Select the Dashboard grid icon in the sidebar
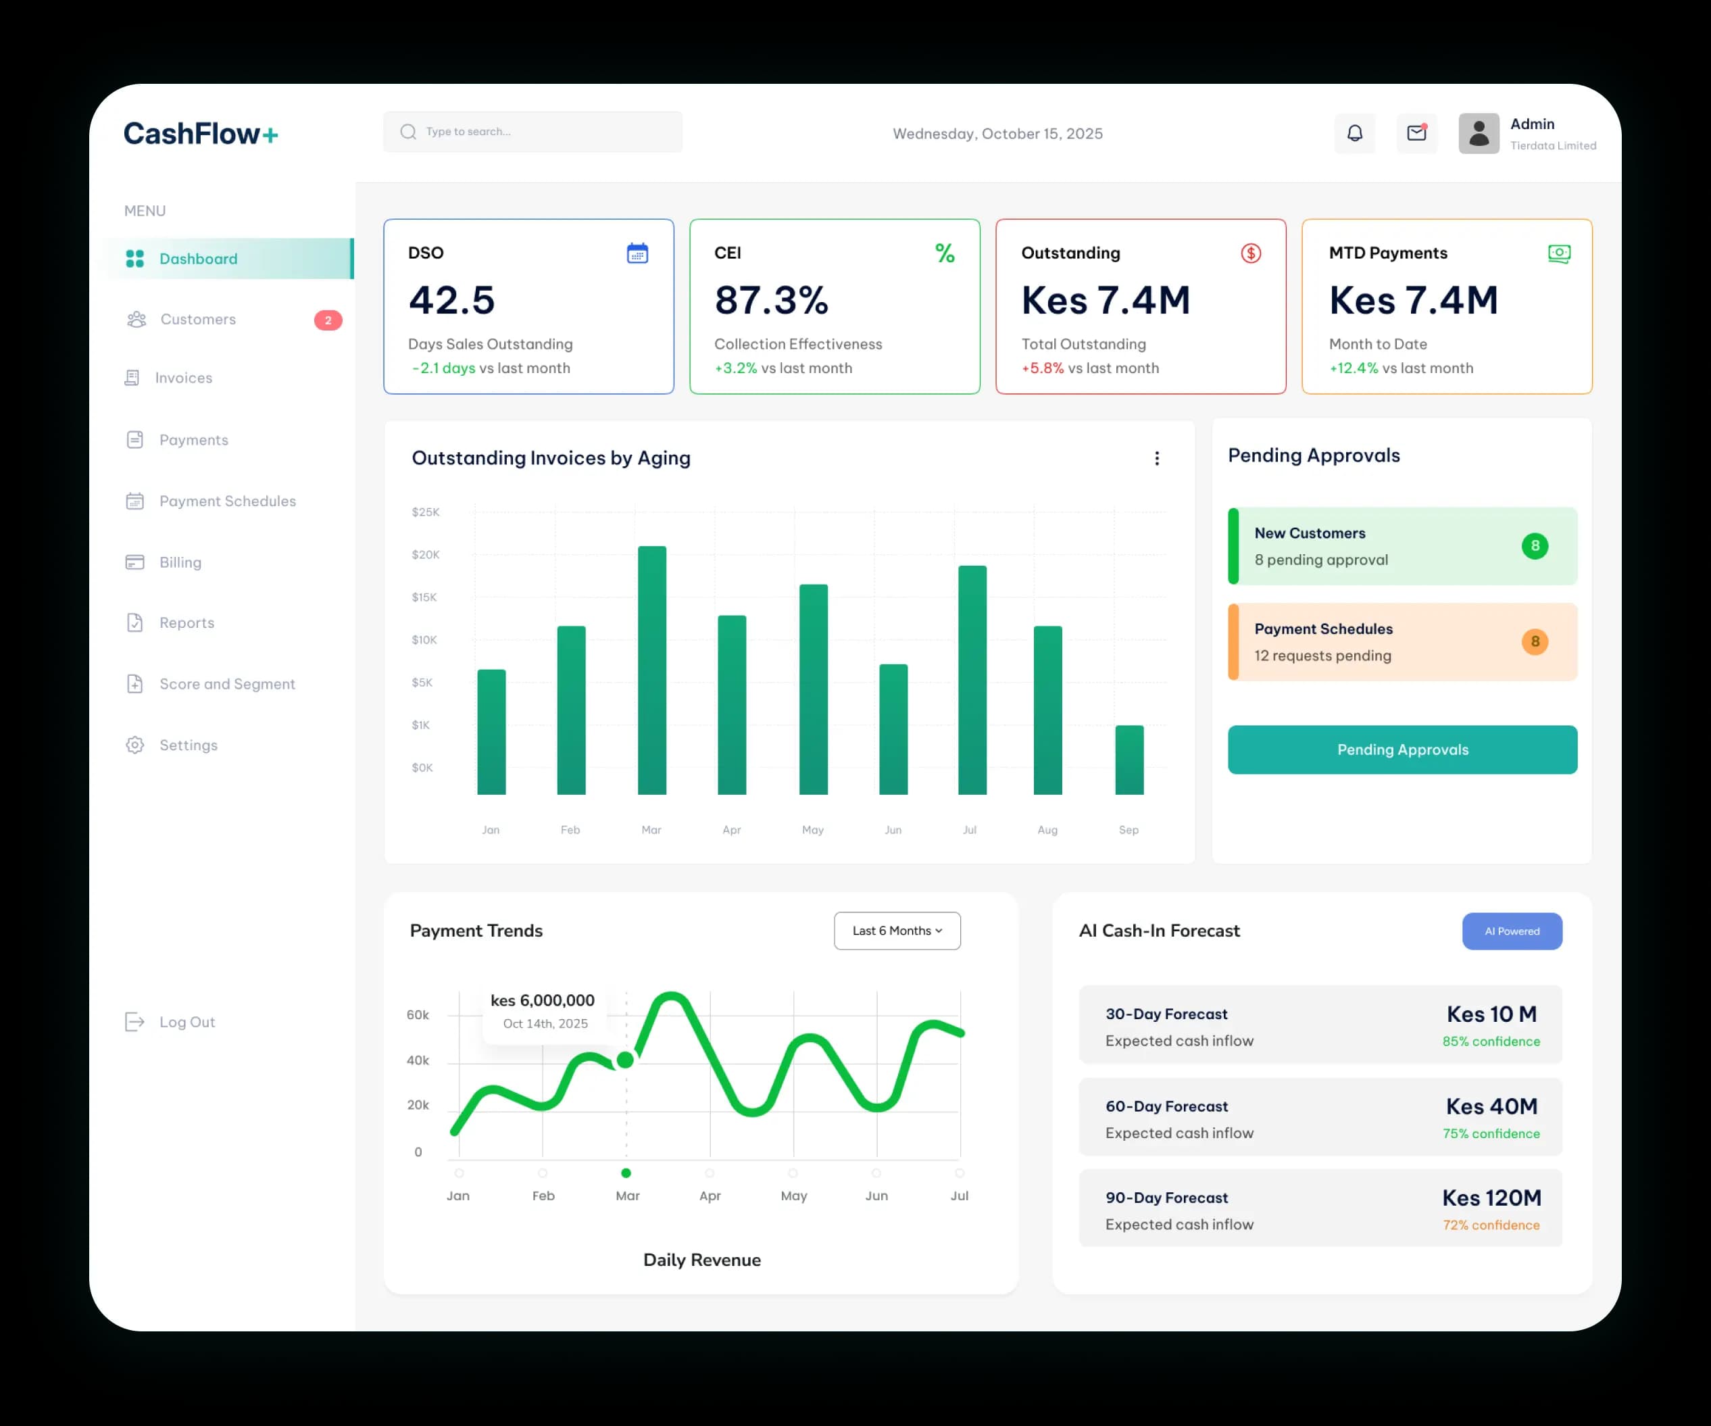This screenshot has height=1426, width=1711. point(135,258)
